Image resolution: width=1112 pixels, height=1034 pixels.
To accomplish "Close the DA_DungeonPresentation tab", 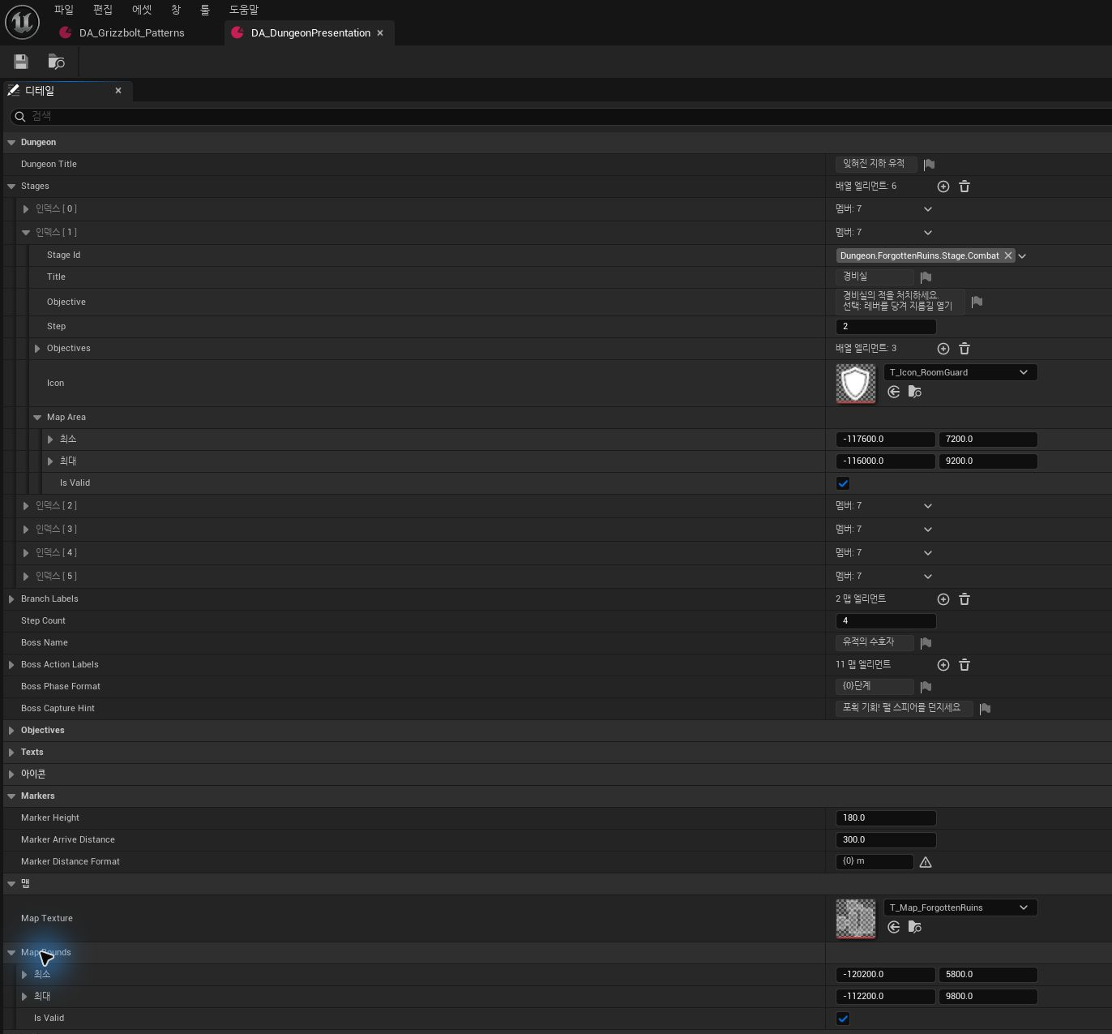I will point(380,33).
